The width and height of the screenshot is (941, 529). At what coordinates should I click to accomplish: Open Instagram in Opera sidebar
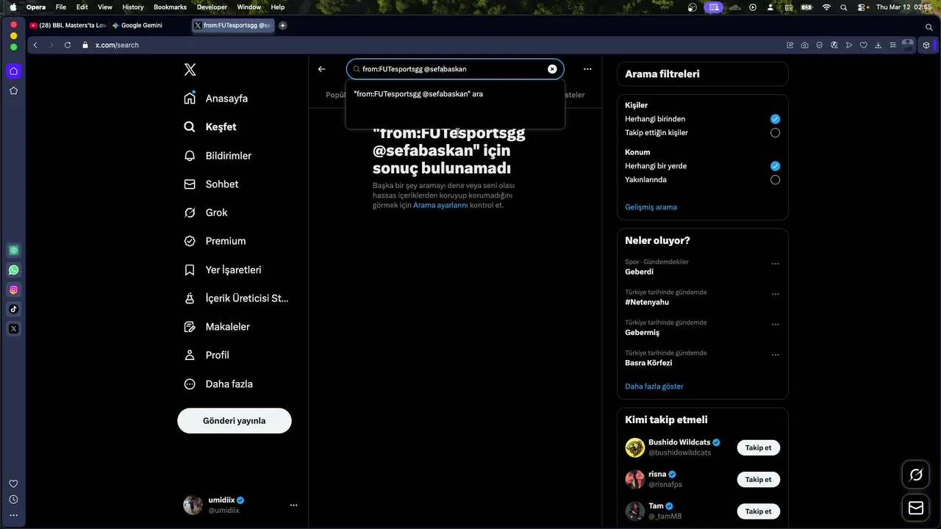13,289
